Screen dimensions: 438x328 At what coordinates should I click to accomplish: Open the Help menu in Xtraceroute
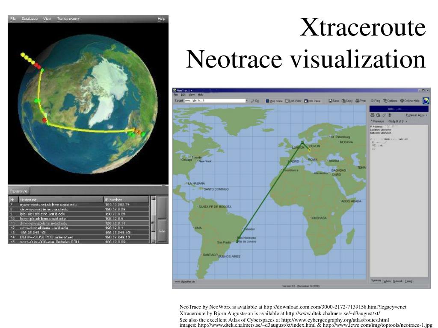pyautogui.click(x=161, y=19)
